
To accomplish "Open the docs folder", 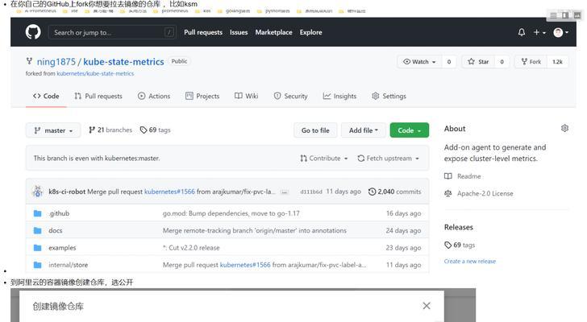I will pyautogui.click(x=56, y=230).
